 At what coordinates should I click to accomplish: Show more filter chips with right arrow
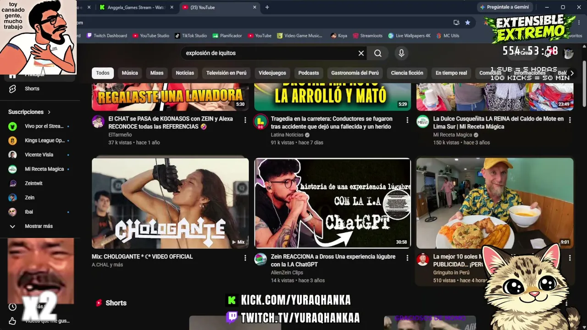571,73
